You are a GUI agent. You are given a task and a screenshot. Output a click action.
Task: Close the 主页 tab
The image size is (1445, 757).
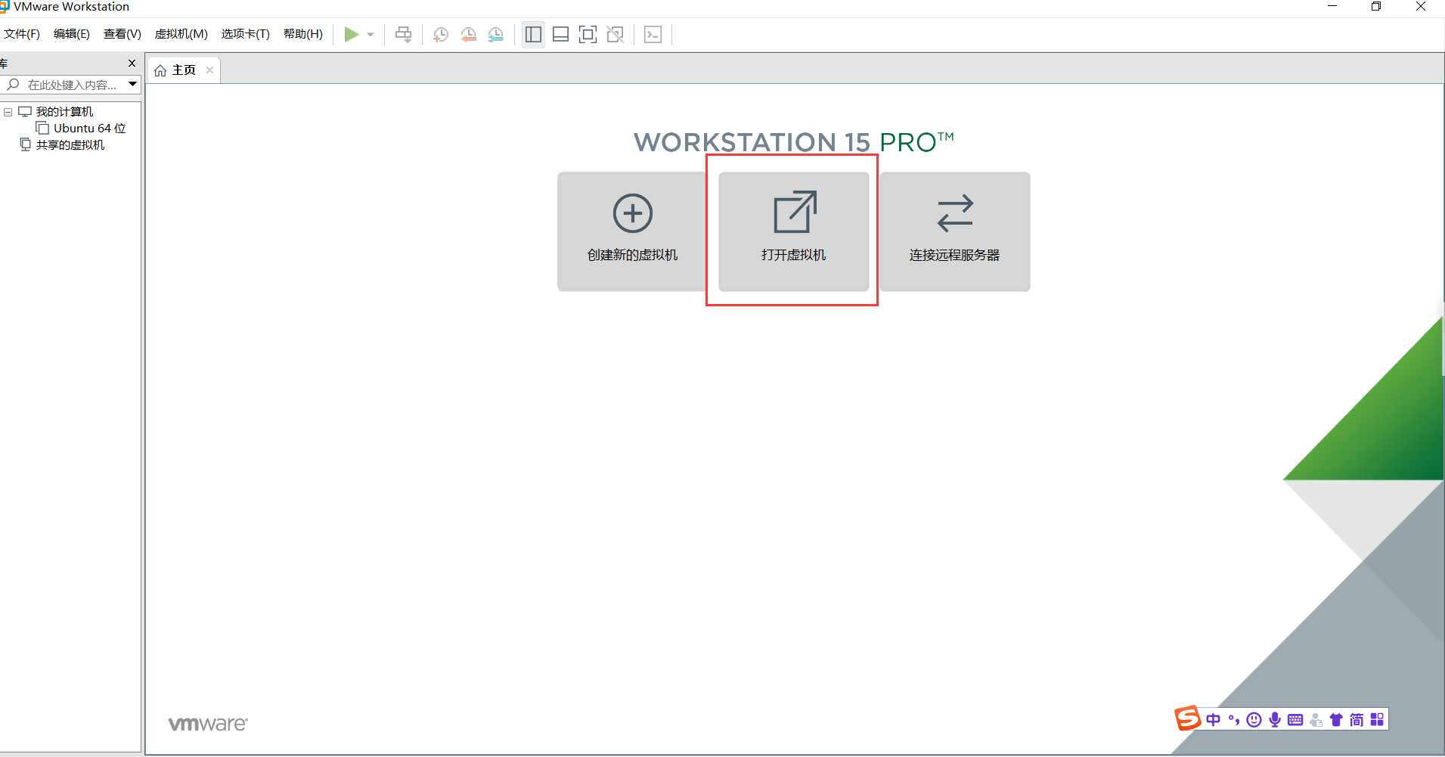coord(209,70)
